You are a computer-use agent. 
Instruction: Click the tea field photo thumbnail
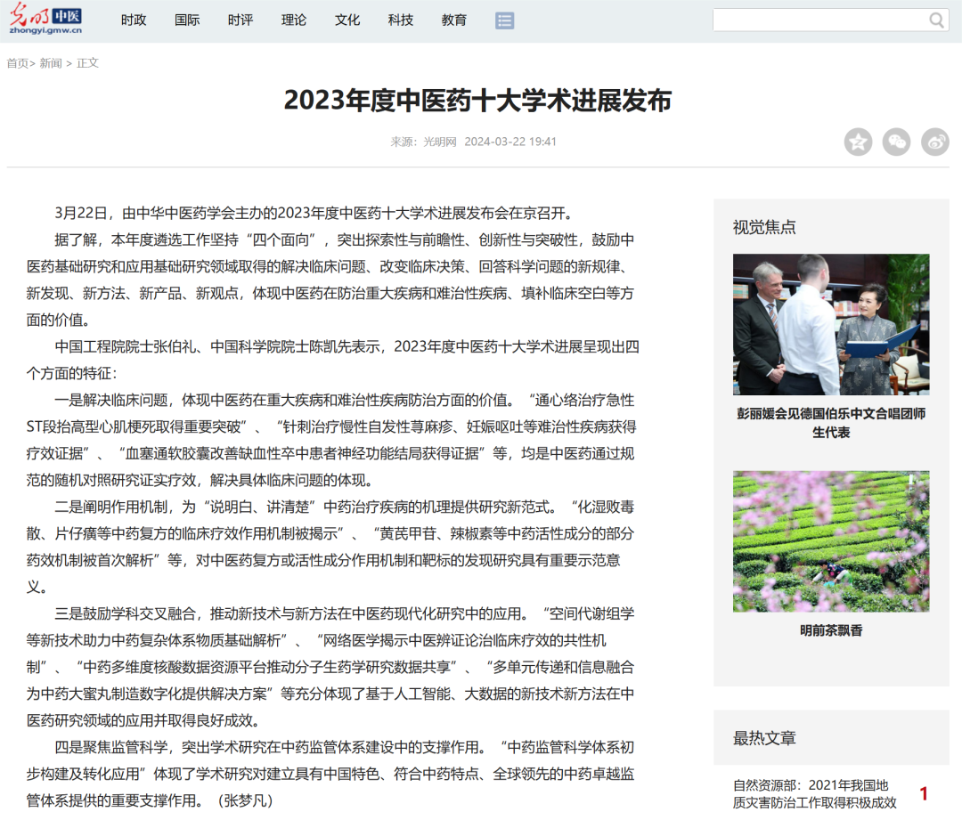(831, 540)
